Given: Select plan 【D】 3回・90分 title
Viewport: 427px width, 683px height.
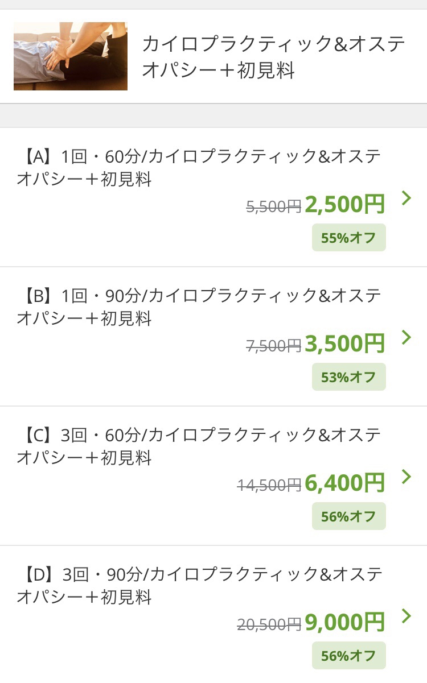Looking at the screenshot, I should [x=199, y=586].
